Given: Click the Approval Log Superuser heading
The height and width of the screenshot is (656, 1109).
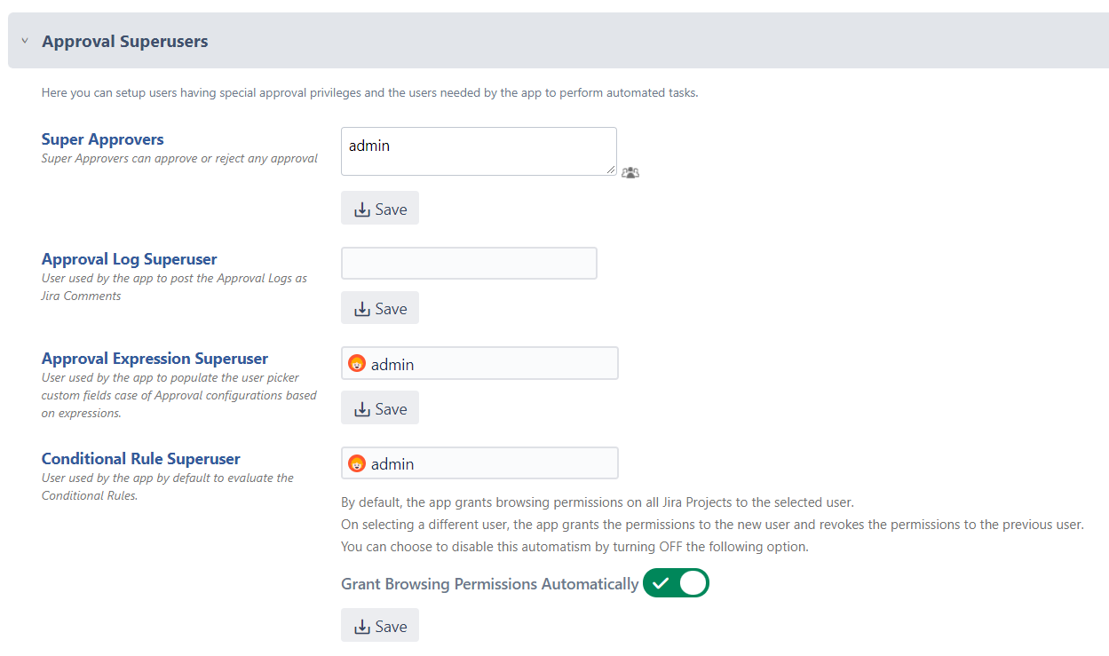Looking at the screenshot, I should click(x=130, y=259).
